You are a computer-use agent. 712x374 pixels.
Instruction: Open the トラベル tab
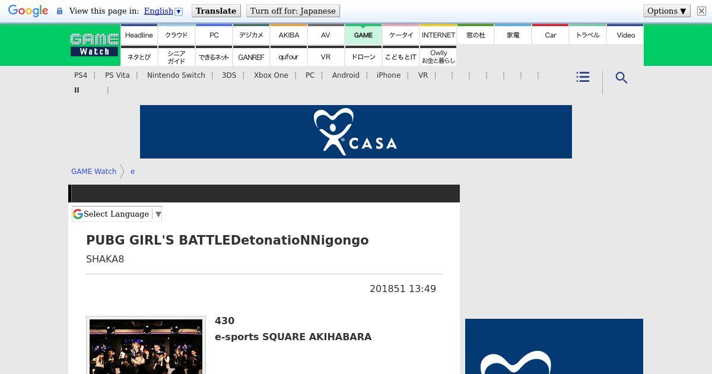(587, 35)
